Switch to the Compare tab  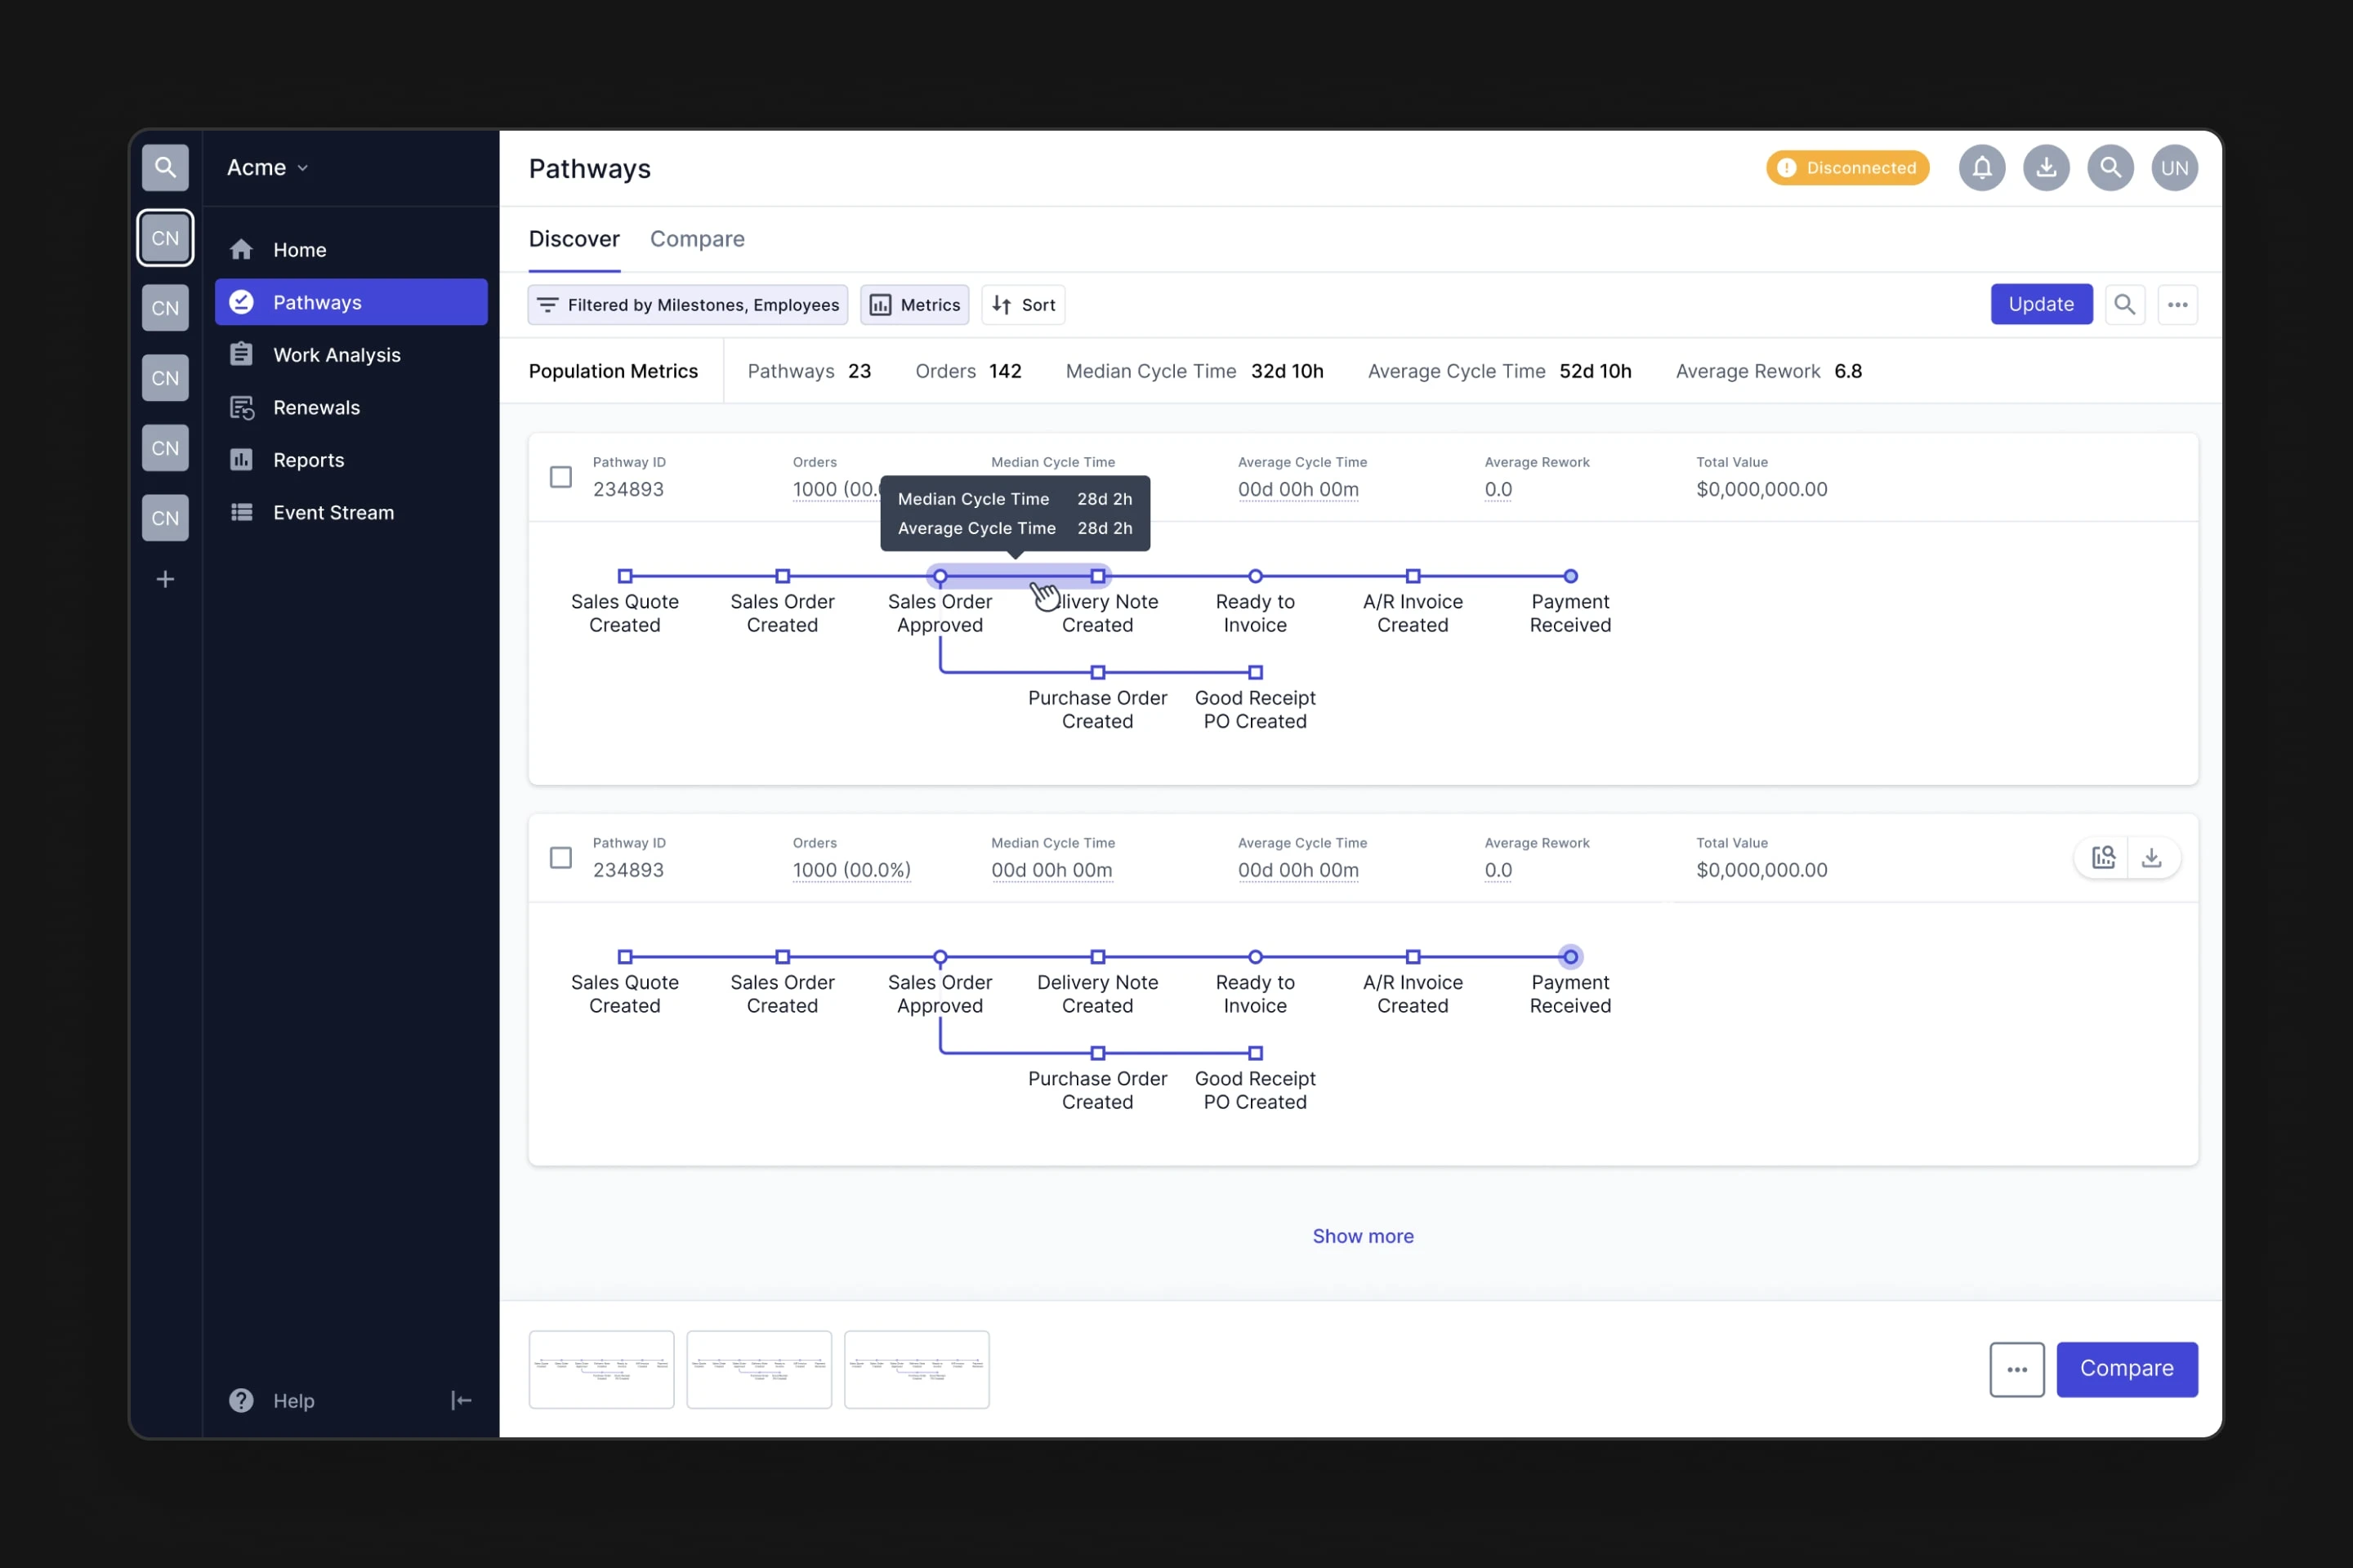[697, 239]
